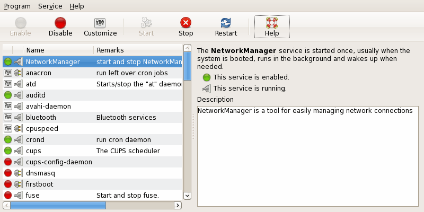424x212 pixels.
Task: Open the Program menu
Action: pos(17,6)
